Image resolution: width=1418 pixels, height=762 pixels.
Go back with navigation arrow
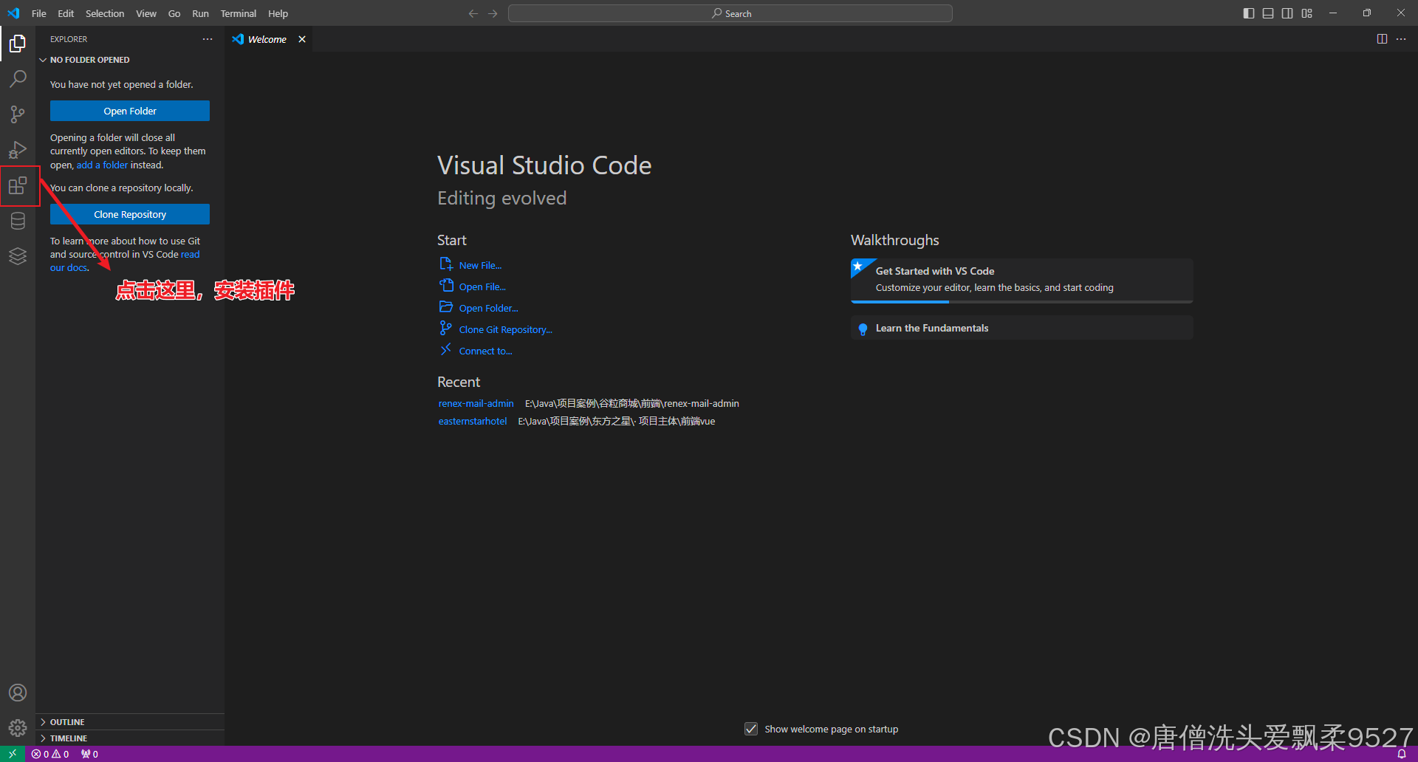[x=473, y=13]
